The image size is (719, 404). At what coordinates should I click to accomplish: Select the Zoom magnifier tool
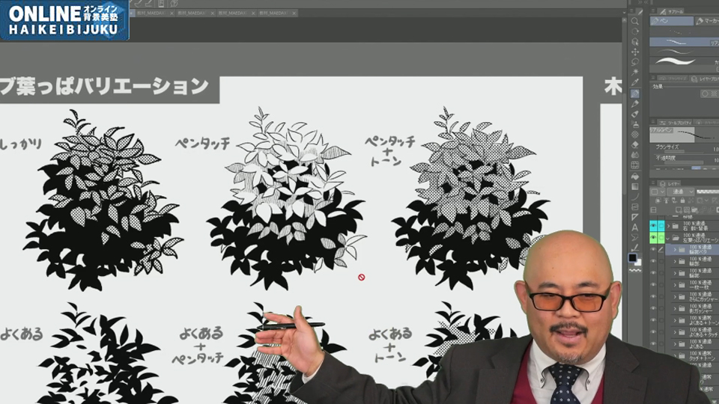[635, 21]
